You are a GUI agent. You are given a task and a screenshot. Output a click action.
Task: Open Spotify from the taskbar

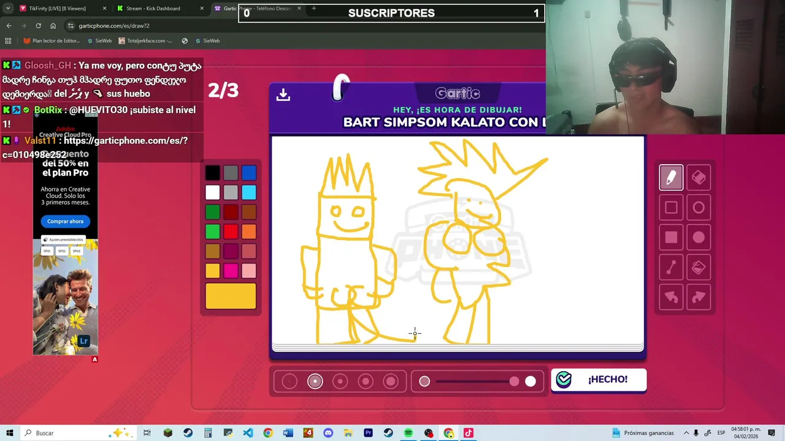coord(408,433)
